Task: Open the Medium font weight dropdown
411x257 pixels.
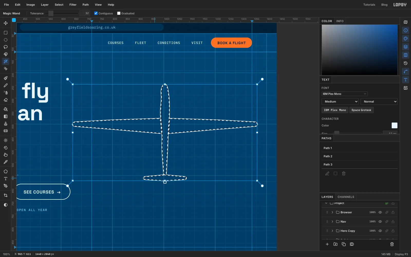Action: click(x=340, y=102)
